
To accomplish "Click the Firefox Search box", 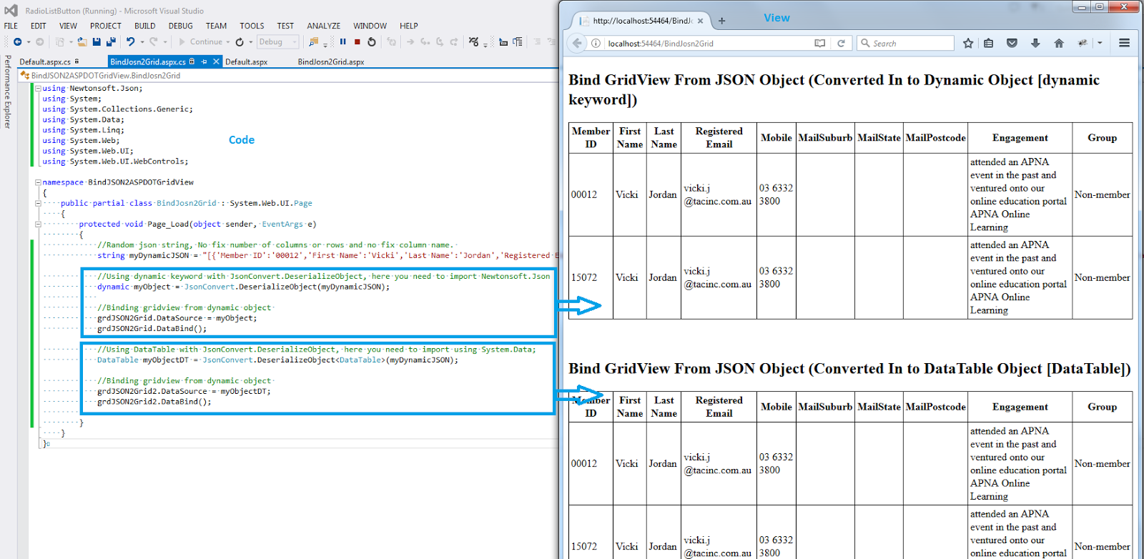I will point(906,43).
